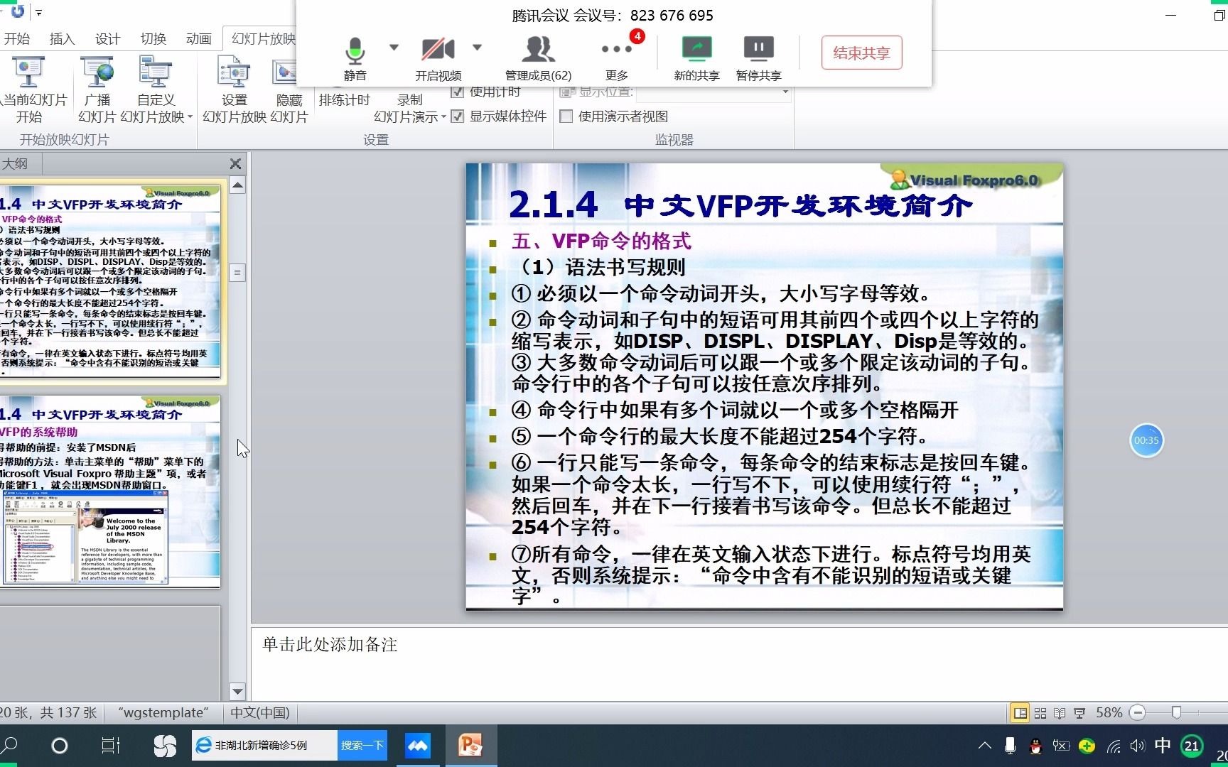Open Windows search magnifier on taskbar
The height and width of the screenshot is (767, 1228).
10,746
